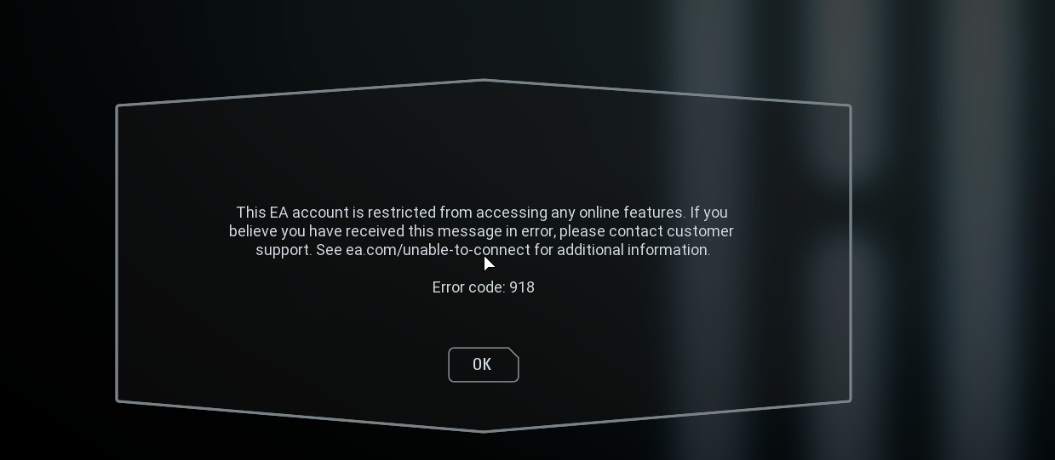Click the top-right corner of the dialog border

click(849, 106)
